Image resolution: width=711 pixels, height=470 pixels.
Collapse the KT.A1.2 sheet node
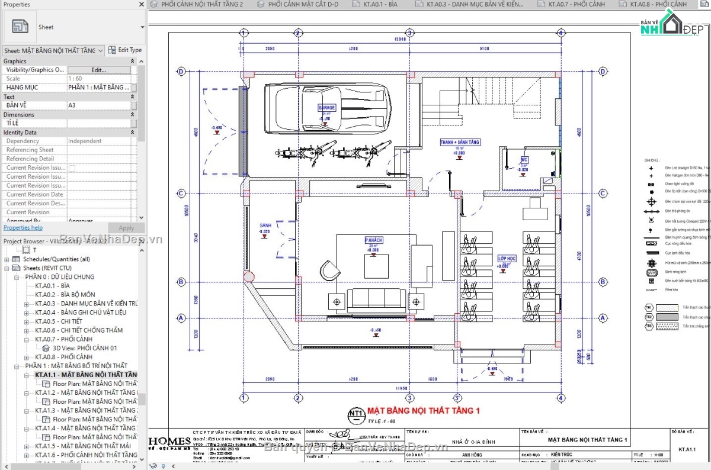(x=27, y=392)
